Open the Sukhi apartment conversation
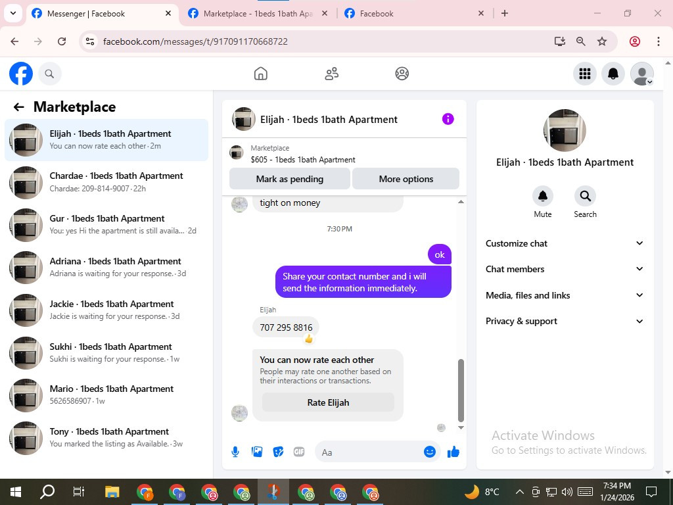673x505 pixels. point(106,352)
